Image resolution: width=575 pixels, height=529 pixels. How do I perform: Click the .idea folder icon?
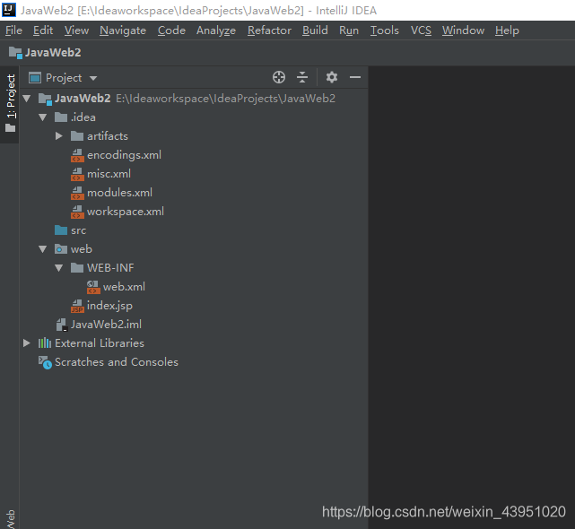61,117
